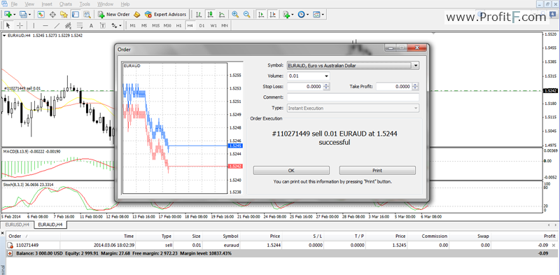Image resolution: width=560 pixels, height=275 pixels.
Task: Switch chart to candlesticks icon
Action: coord(210,15)
